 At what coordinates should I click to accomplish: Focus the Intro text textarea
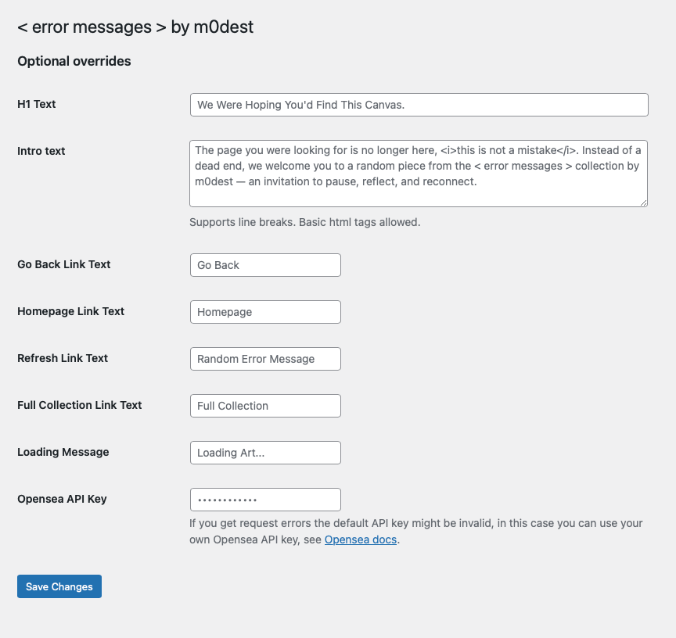click(x=419, y=174)
